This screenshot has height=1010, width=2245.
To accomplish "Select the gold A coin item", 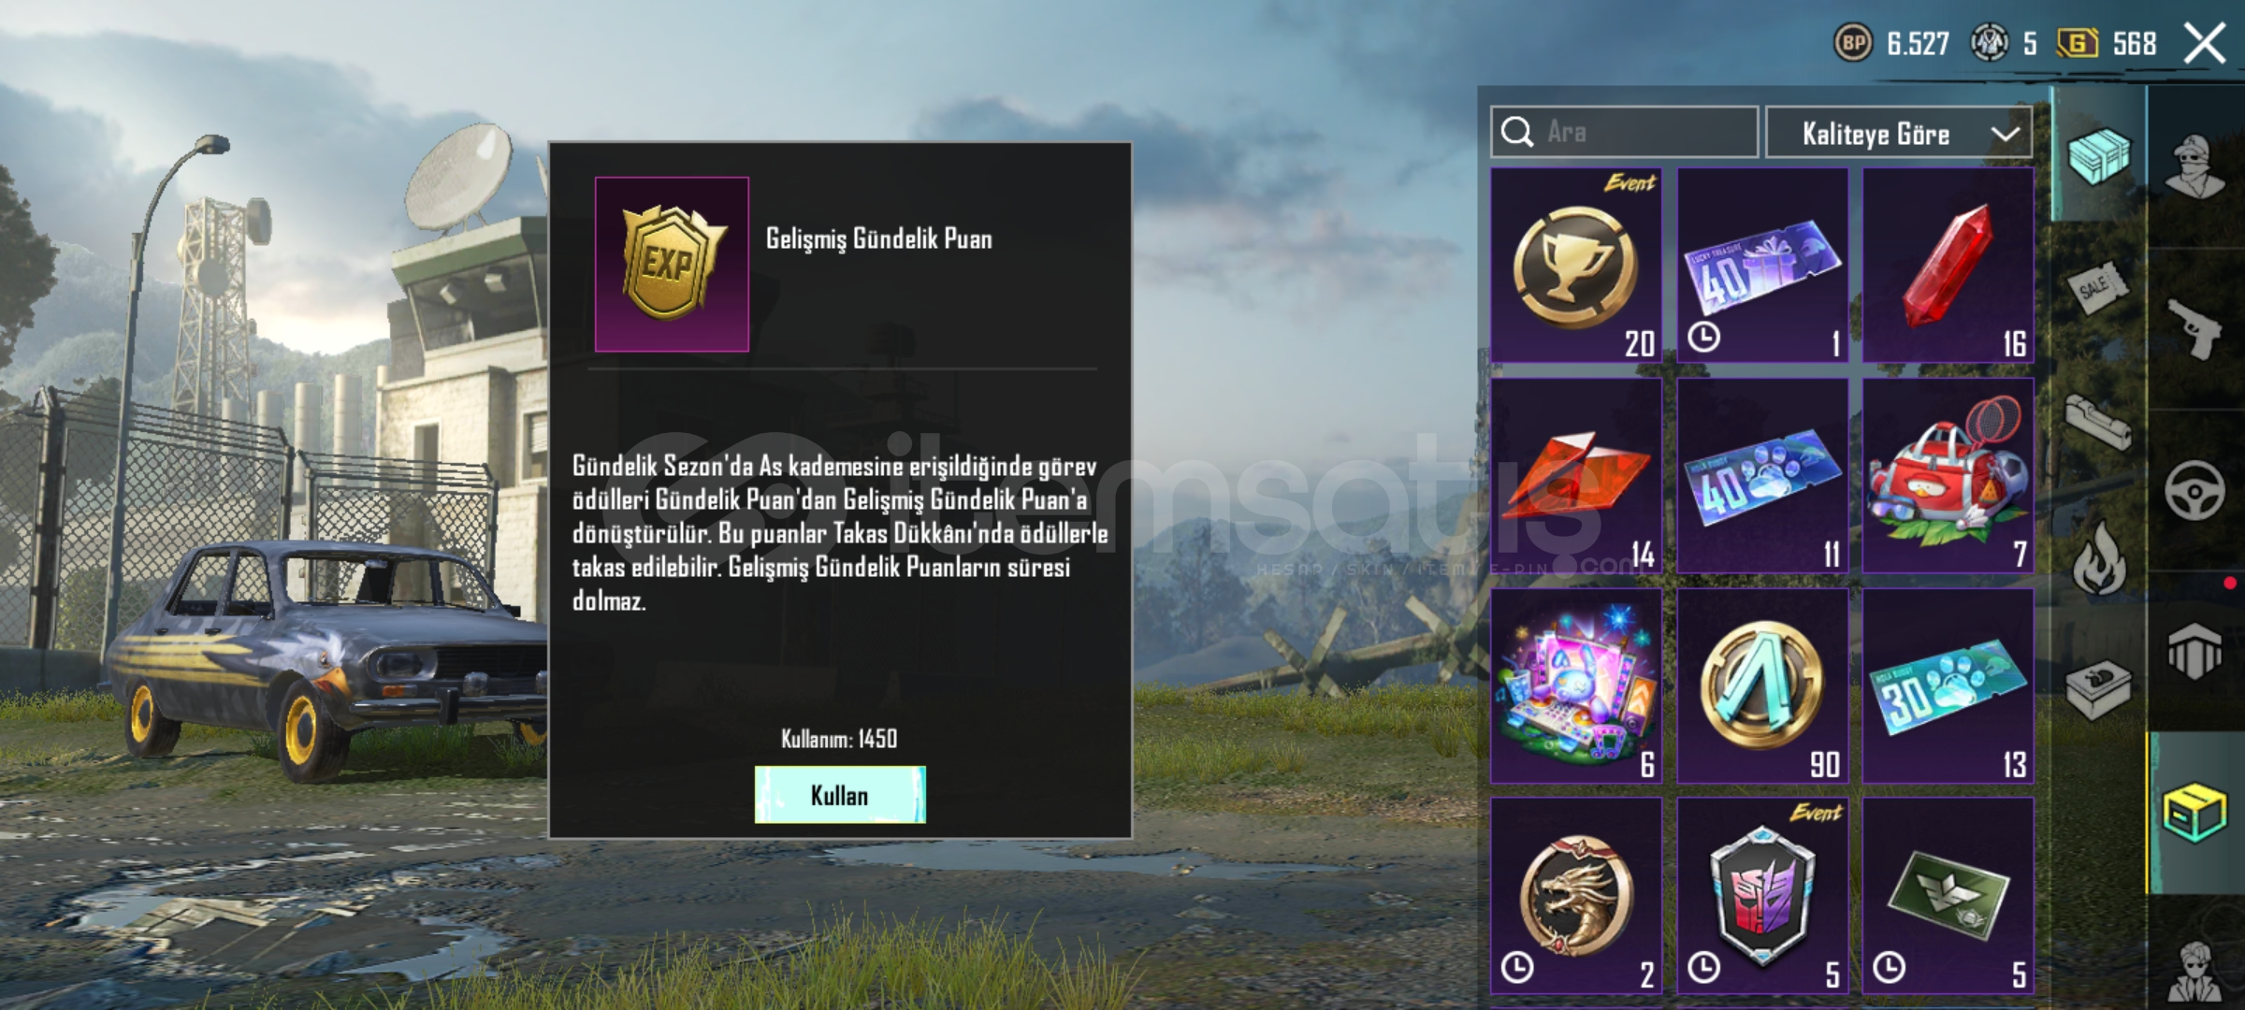I will click(1762, 685).
